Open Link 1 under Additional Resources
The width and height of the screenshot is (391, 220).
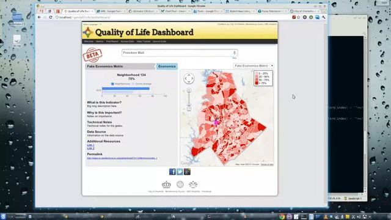click(x=90, y=145)
